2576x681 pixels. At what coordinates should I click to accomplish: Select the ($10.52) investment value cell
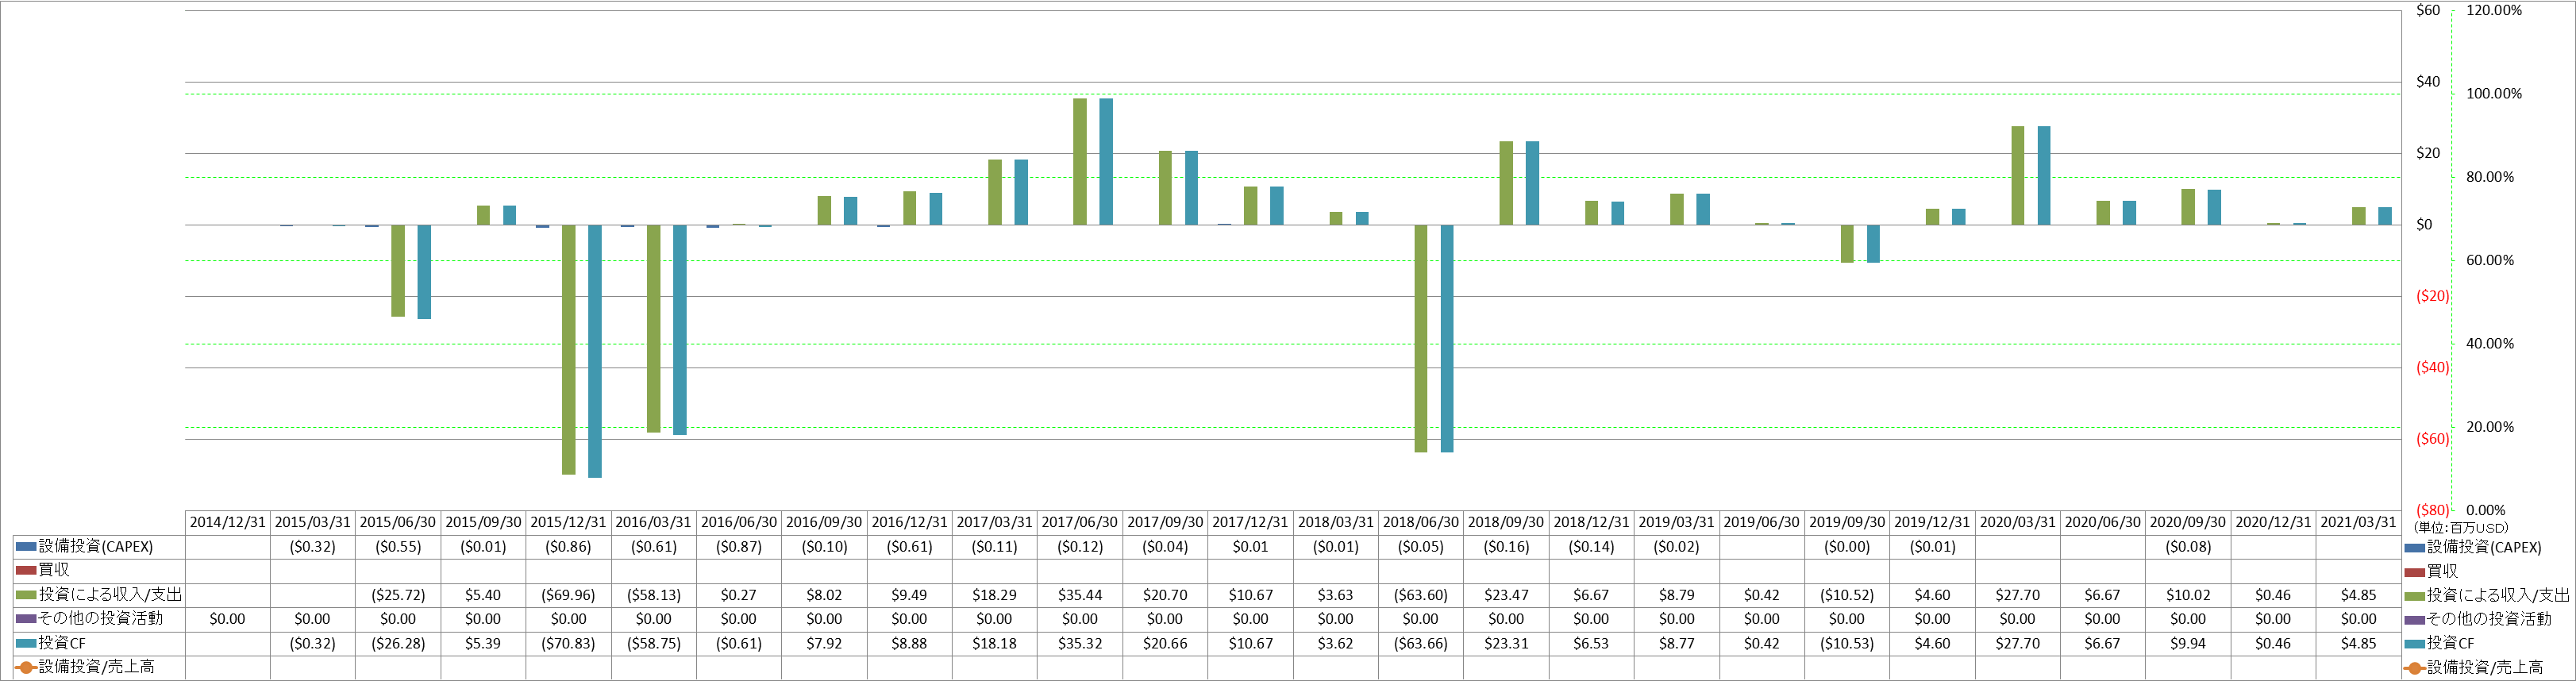coord(1847,595)
